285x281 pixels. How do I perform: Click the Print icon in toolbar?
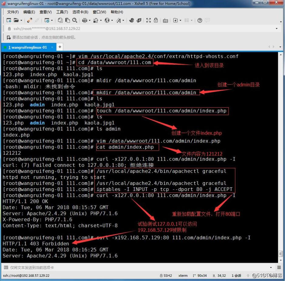pos(84,20)
